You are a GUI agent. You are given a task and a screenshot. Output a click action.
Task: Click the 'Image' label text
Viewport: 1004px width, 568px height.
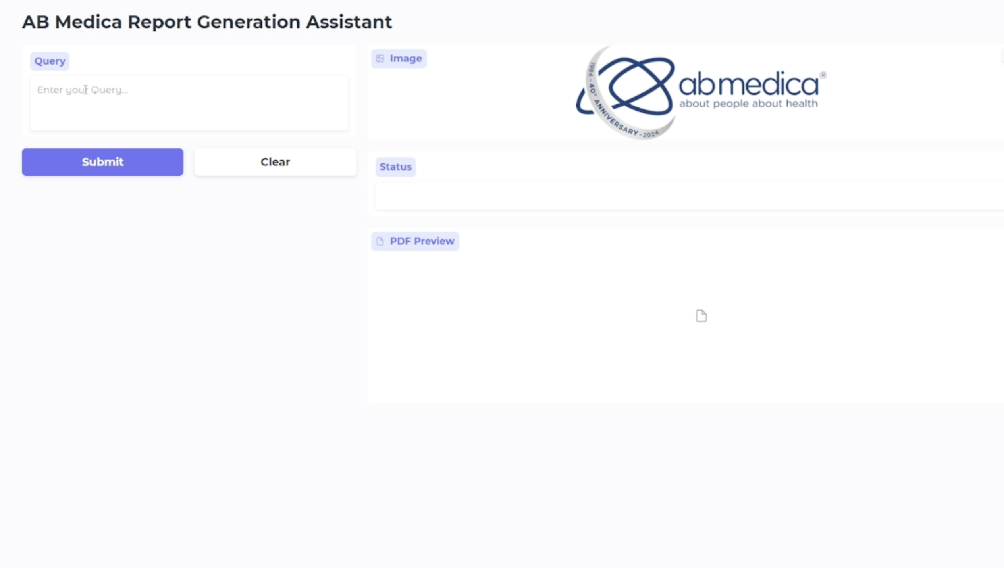click(x=406, y=59)
